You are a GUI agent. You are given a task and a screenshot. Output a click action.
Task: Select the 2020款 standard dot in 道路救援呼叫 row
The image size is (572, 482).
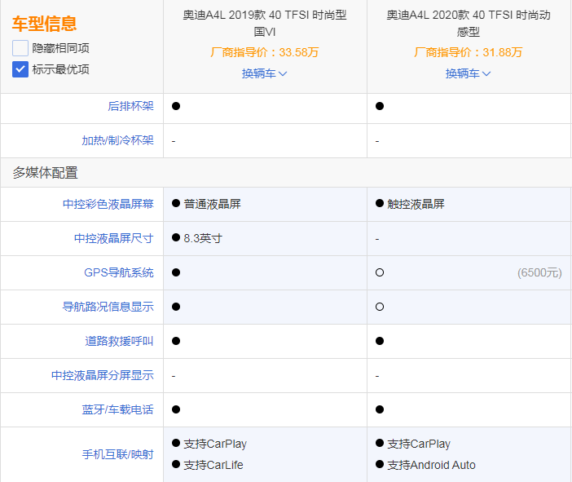(x=380, y=341)
